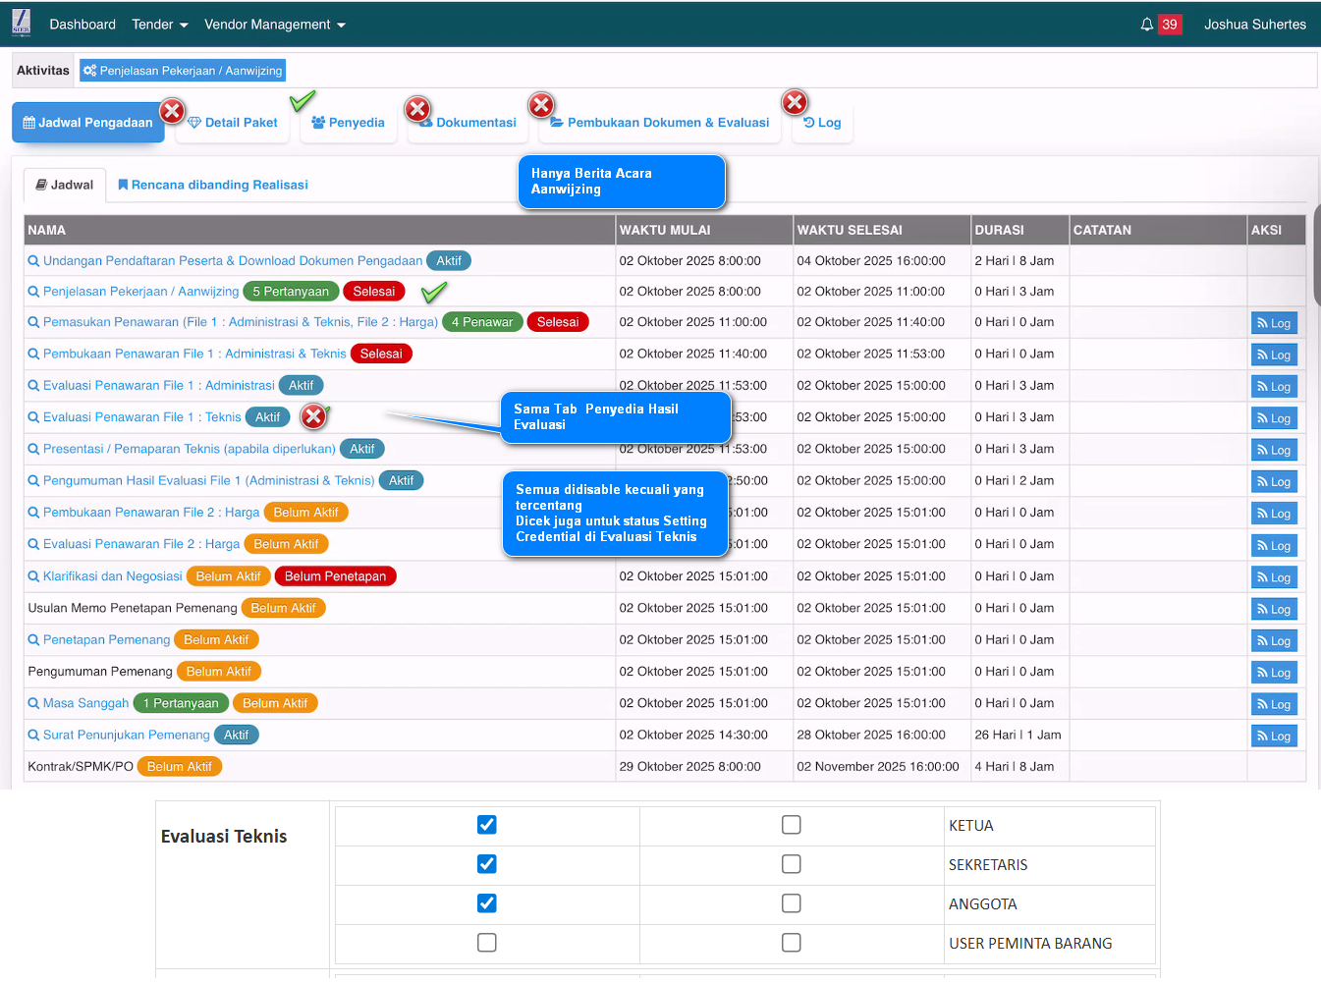Screen dimensions: 1321x983
Task: Expand the Tender dropdown menu
Action: click(x=160, y=25)
